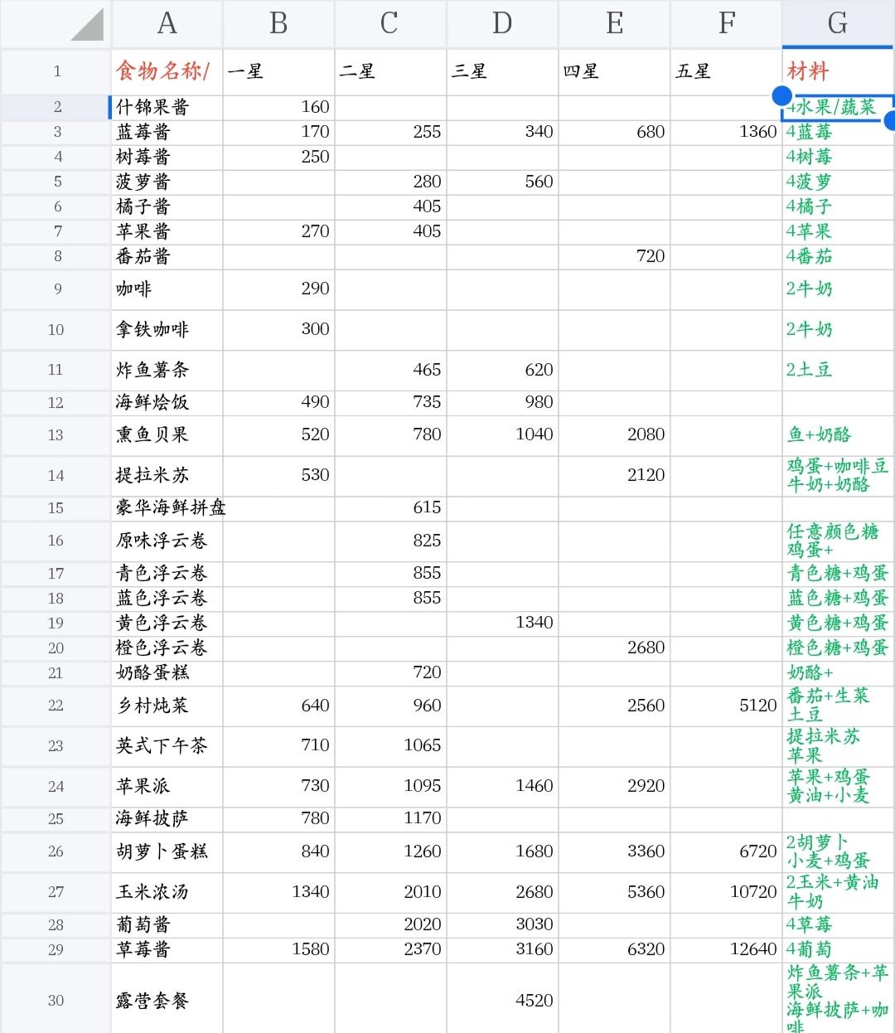
Task: Click the 2玉米+黄油 material cell
Action: tap(838, 892)
